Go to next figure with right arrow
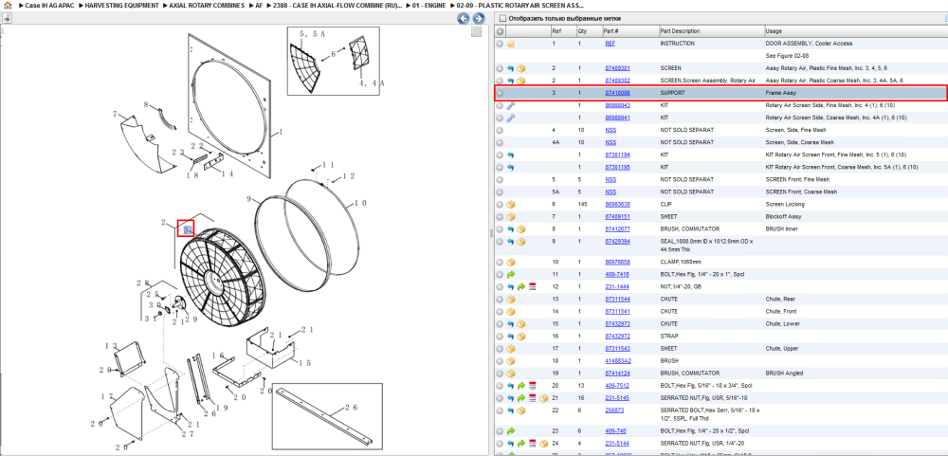948x456 pixels. point(478,18)
